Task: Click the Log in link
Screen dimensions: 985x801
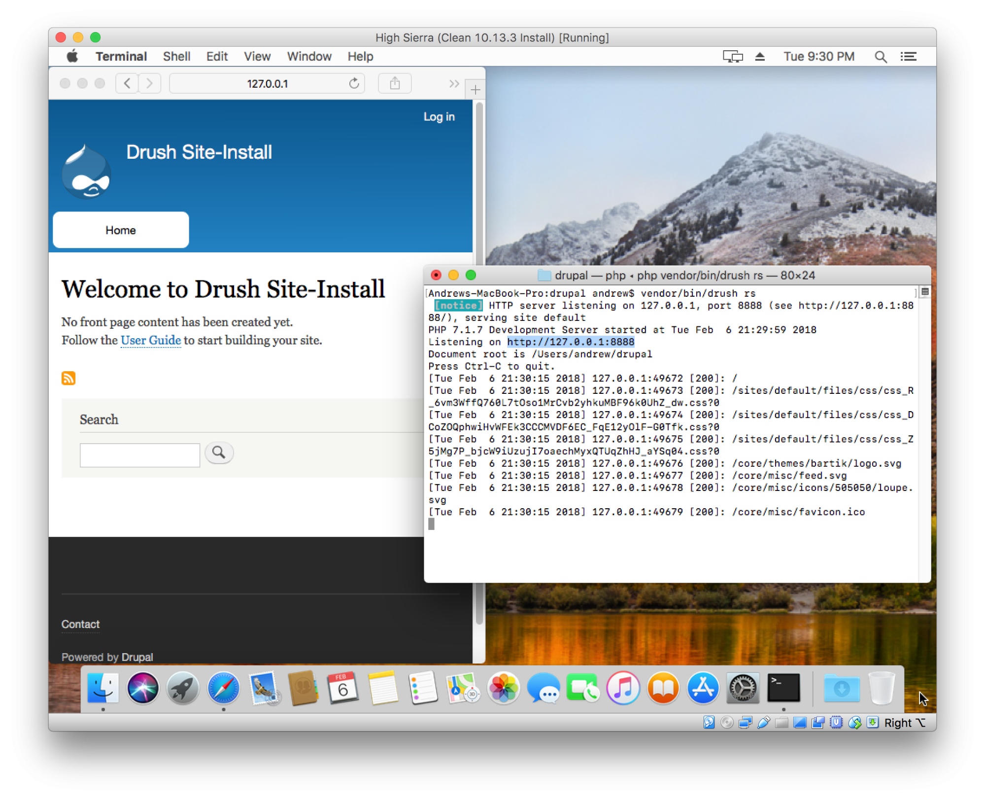Action: (x=439, y=117)
